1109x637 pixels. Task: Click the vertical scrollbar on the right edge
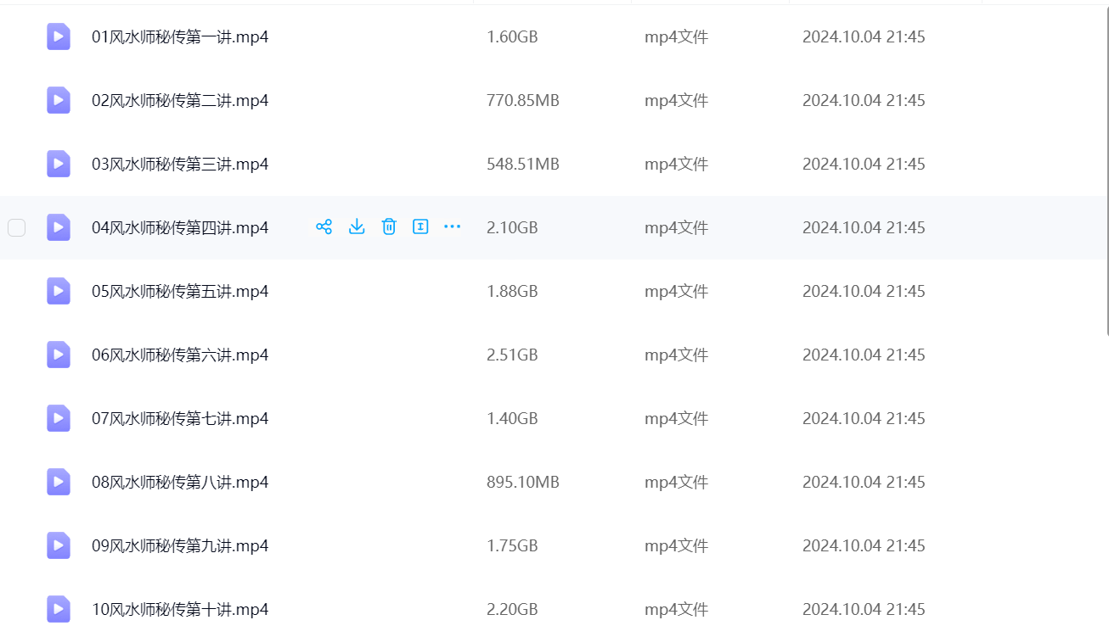pyautogui.click(x=1106, y=170)
